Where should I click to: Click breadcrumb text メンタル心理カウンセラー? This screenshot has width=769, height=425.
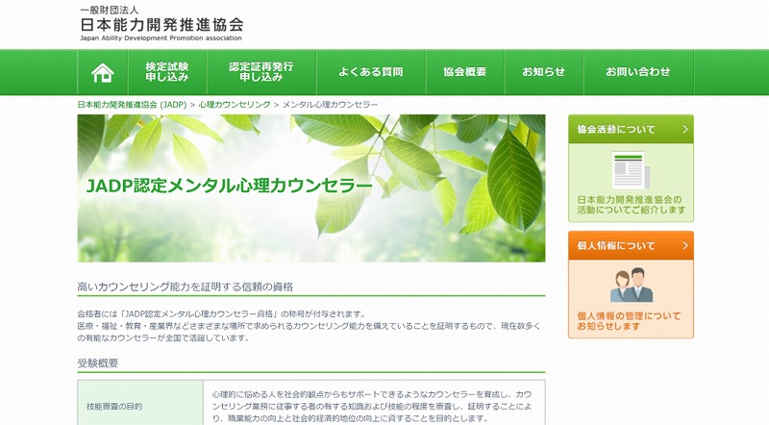point(330,105)
